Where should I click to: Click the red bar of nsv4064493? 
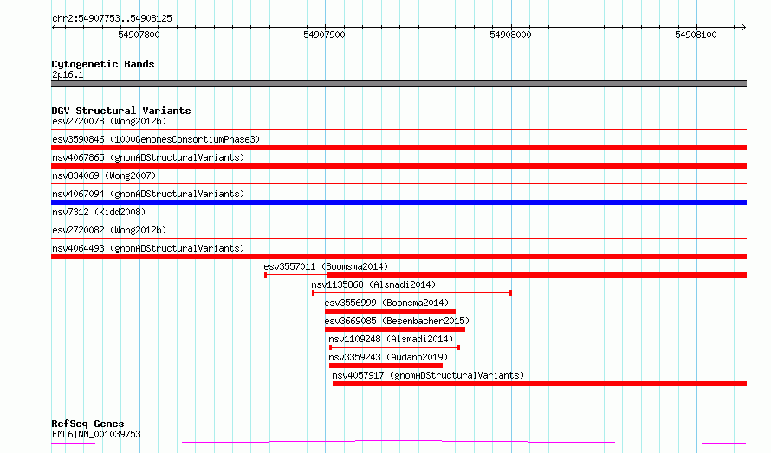coord(398,257)
